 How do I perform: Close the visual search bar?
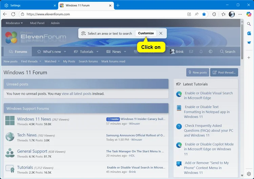(161, 33)
